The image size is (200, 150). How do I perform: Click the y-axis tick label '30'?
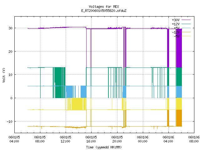pos(10,28)
